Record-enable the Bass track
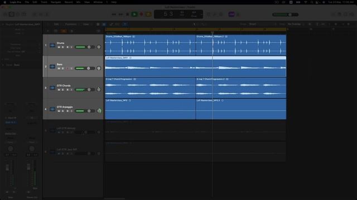This screenshot has height=200, width=357. [67, 68]
